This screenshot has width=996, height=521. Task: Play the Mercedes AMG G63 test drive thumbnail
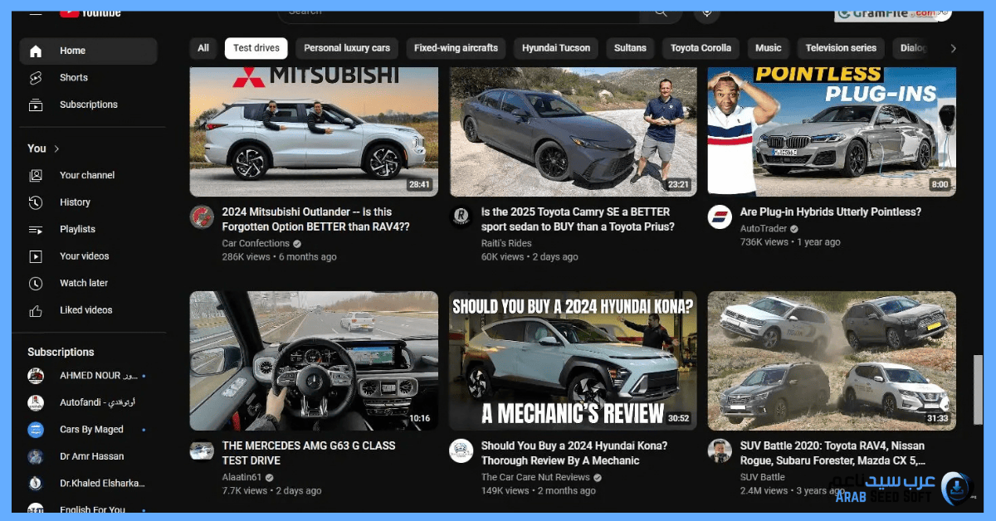tap(314, 360)
